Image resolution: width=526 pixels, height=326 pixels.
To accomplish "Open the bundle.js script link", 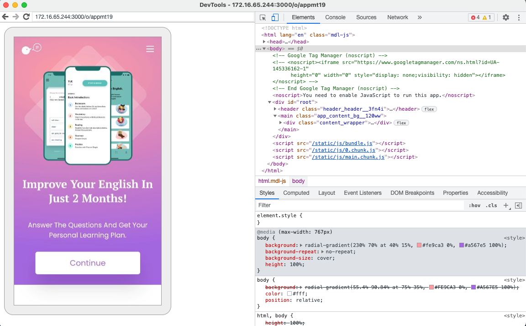I will point(342,143).
